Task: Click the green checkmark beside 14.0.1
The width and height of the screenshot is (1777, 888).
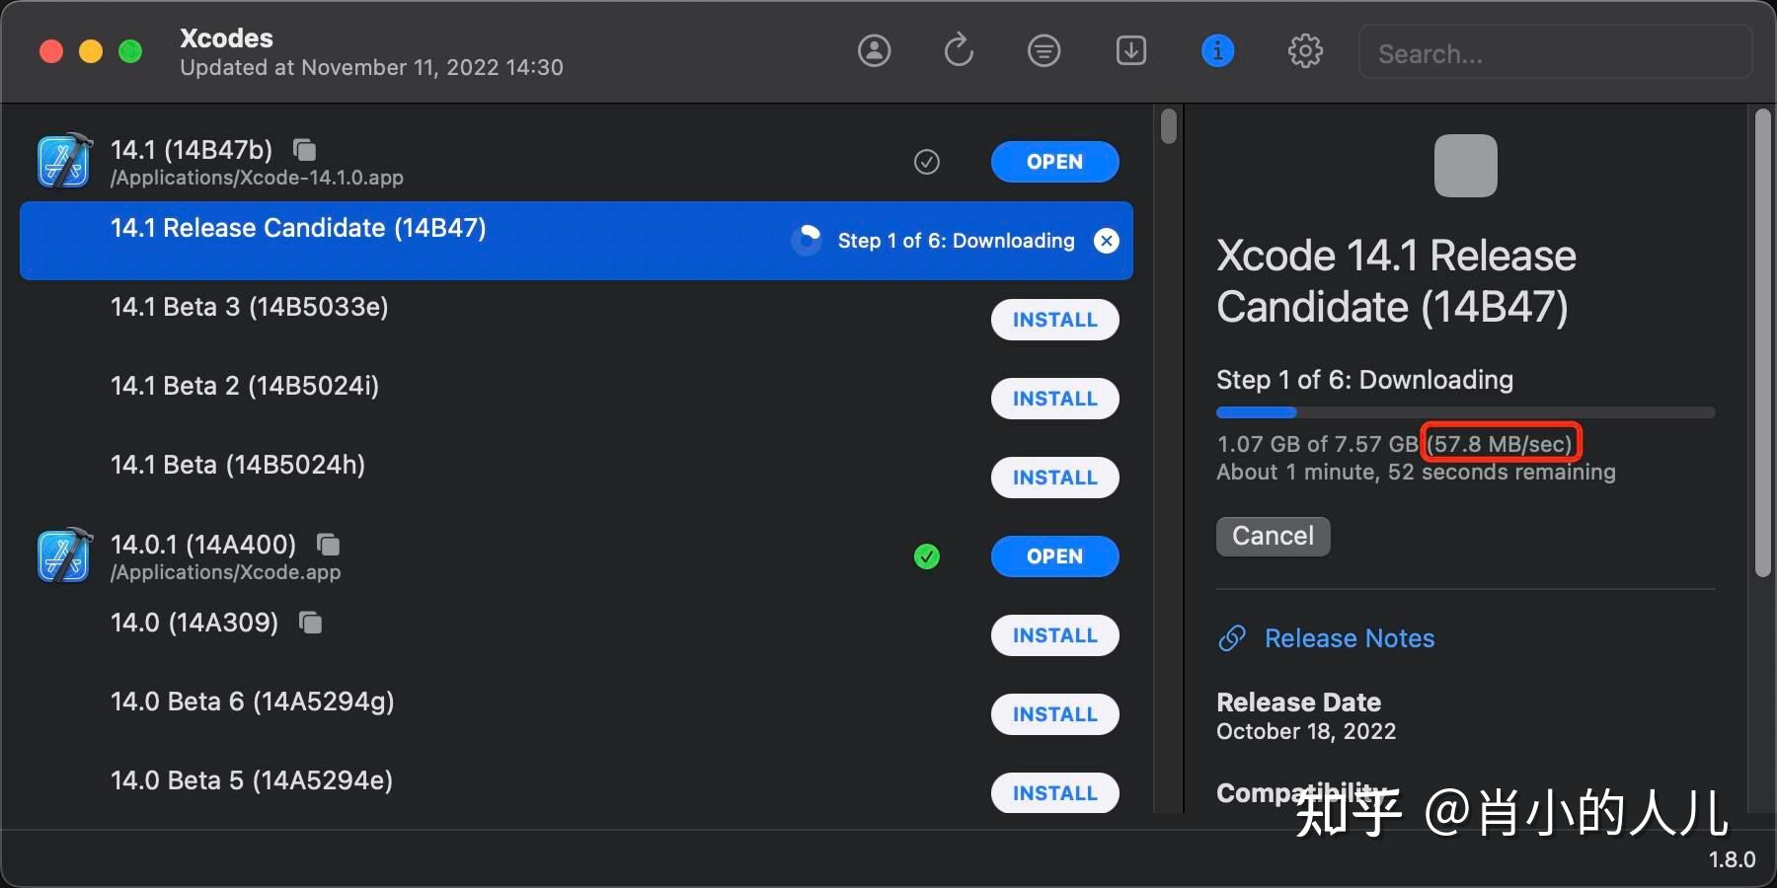Action: [x=926, y=556]
